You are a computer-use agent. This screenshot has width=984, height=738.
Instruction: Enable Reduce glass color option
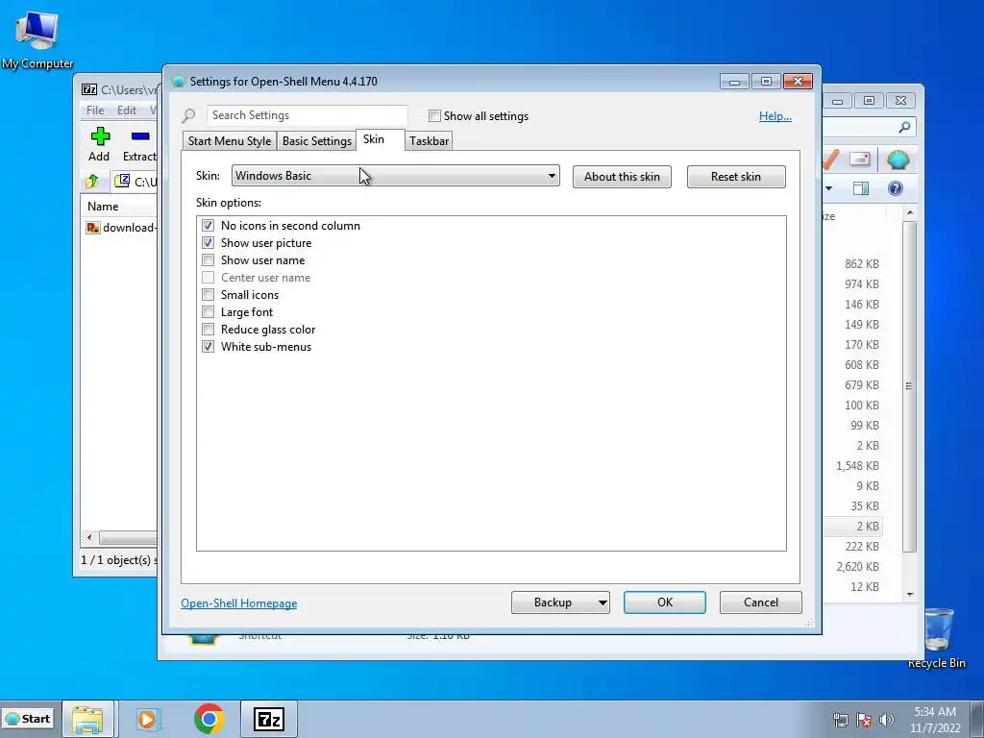tap(208, 329)
